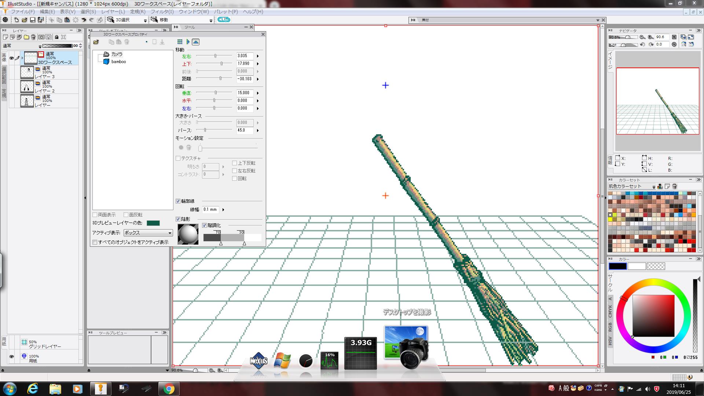Click the layer lock icon
Viewport: 704px width, 396px height.
(56, 37)
